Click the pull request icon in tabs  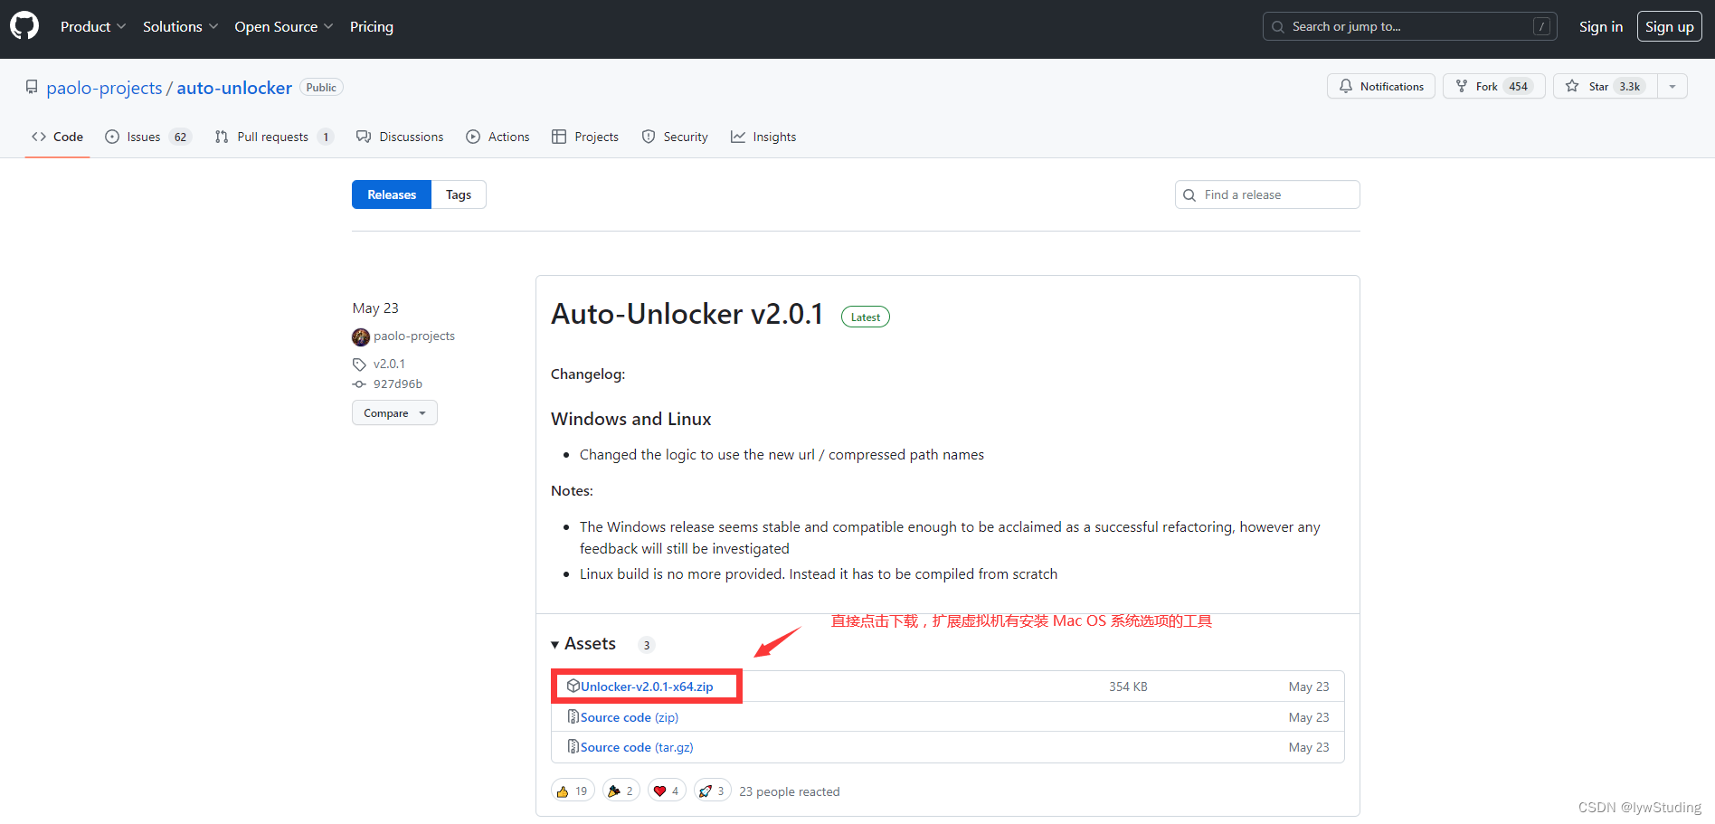click(x=222, y=137)
